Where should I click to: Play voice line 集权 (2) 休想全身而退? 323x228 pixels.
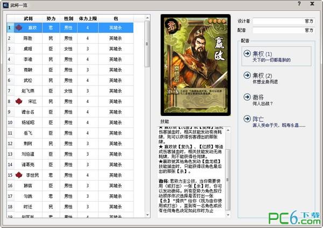click(x=276, y=78)
